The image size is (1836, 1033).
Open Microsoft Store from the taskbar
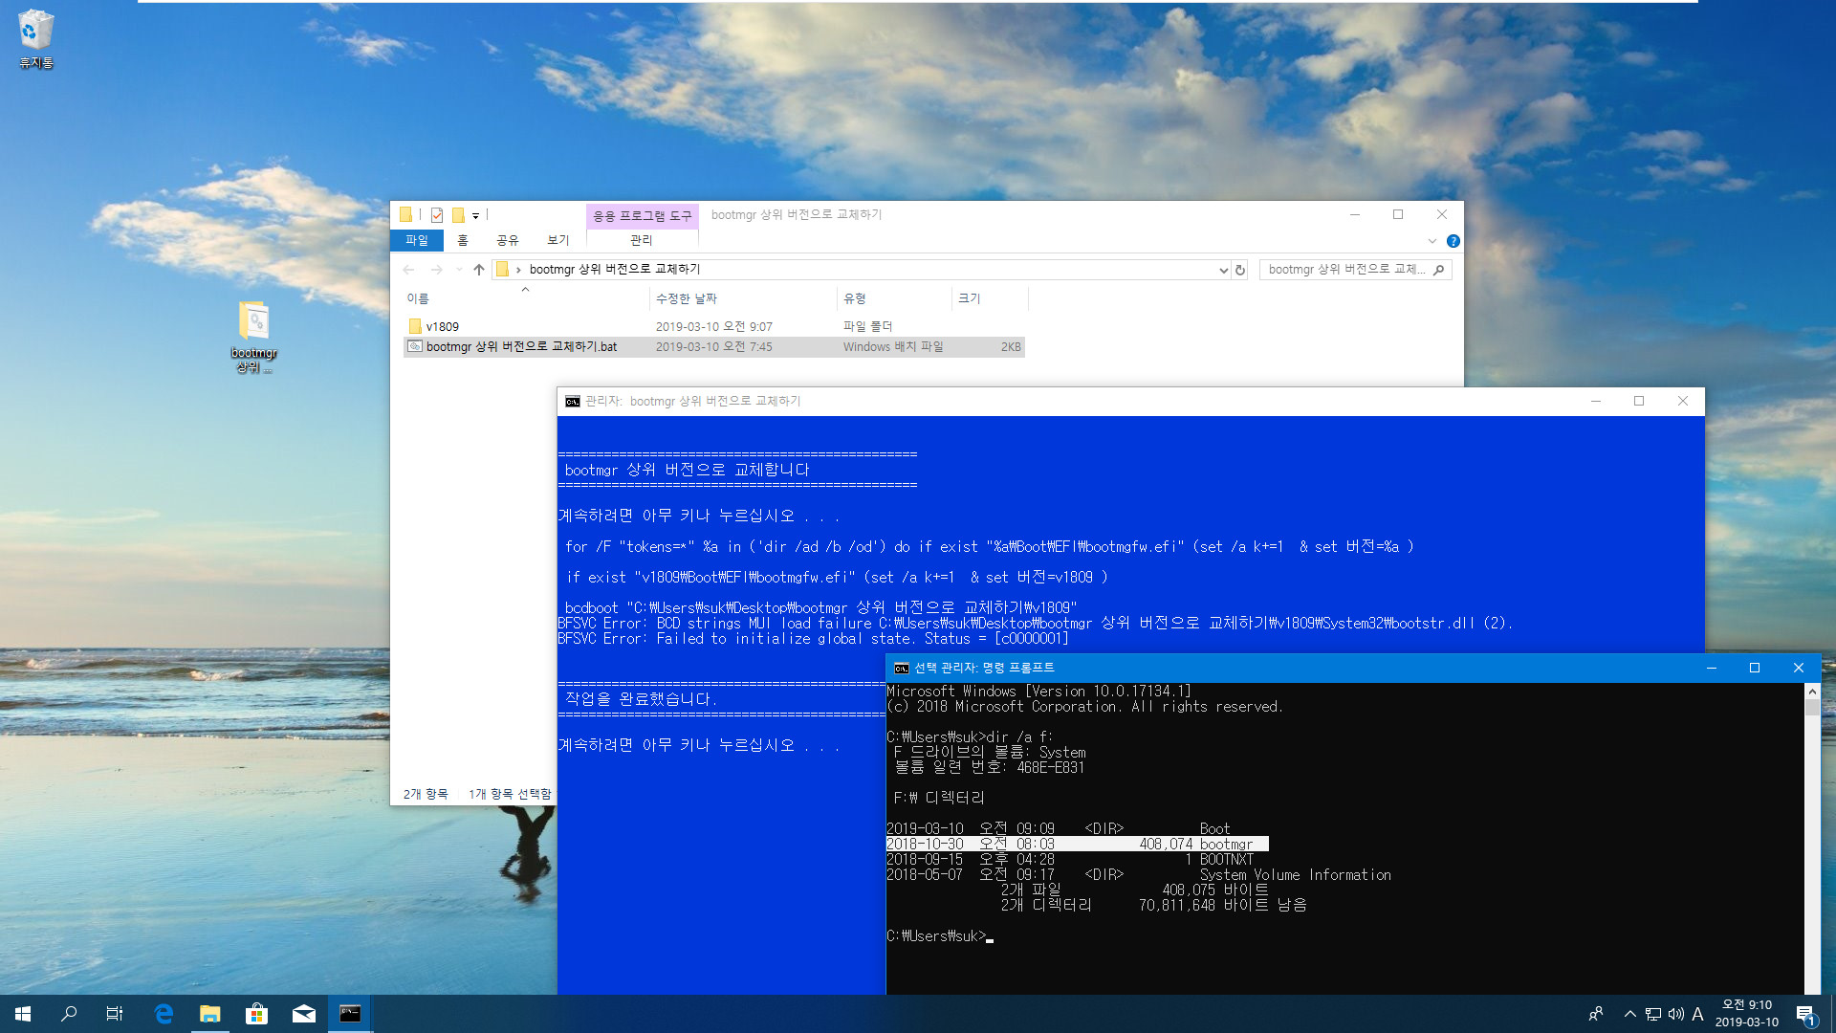256,1014
